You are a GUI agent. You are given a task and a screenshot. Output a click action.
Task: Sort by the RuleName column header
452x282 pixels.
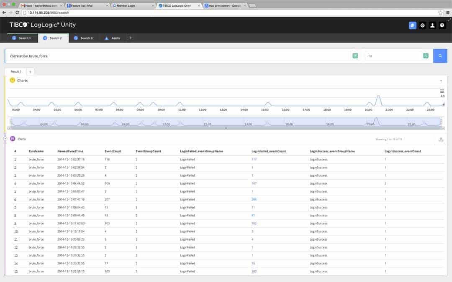tap(36, 151)
